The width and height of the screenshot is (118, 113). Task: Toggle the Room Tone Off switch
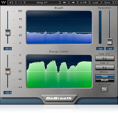[x=105, y=89]
